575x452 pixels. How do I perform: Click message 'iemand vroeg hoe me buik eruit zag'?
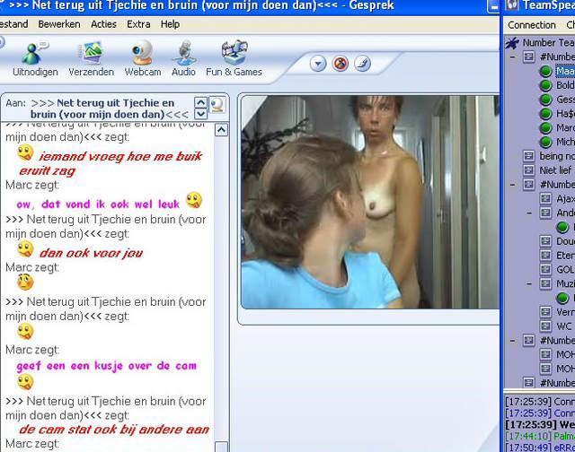pos(111,163)
